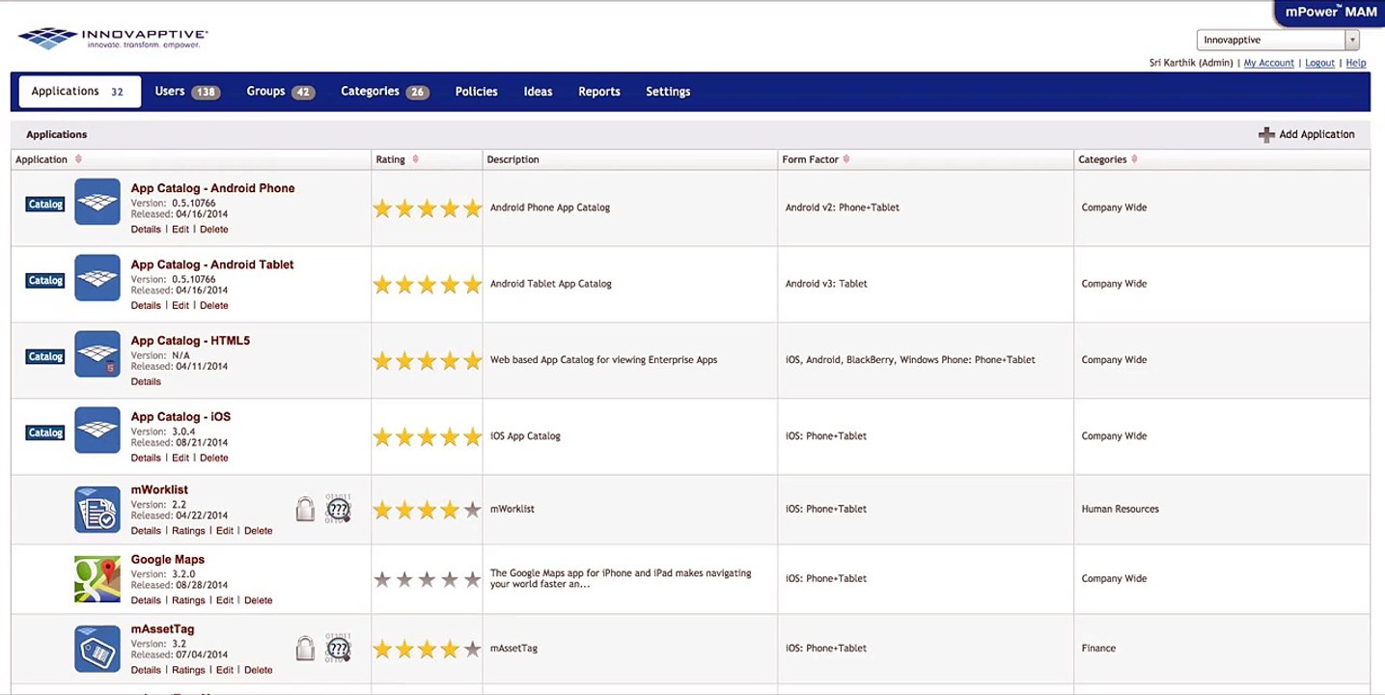Screen dimensions: 1385x695
Task: Delete App Catalog - Android Tablet
Action: [214, 306]
